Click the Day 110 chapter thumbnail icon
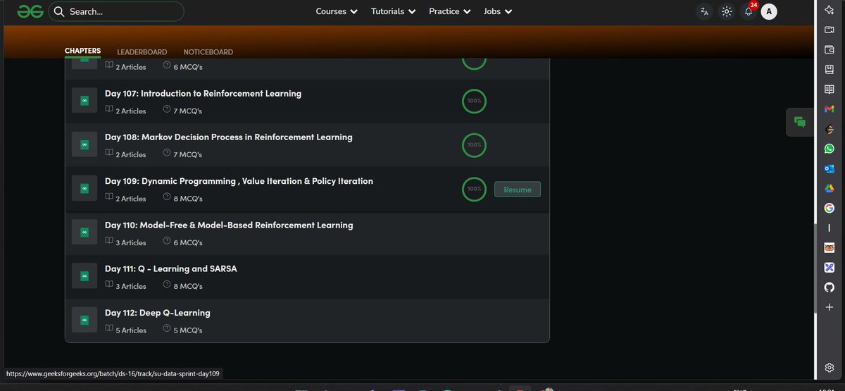Image resolution: width=845 pixels, height=391 pixels. coord(84,232)
